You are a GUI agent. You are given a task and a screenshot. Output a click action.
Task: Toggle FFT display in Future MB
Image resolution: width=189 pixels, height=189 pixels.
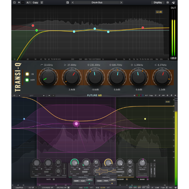point(163,96)
